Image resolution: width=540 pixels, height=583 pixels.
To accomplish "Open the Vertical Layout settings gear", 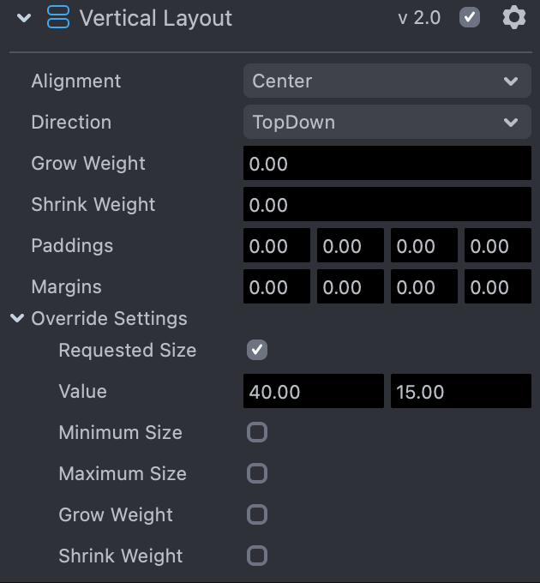I will coord(513,17).
